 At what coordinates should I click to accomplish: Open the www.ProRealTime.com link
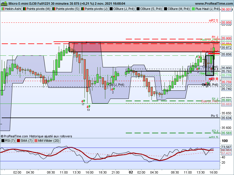coord(214,3)
